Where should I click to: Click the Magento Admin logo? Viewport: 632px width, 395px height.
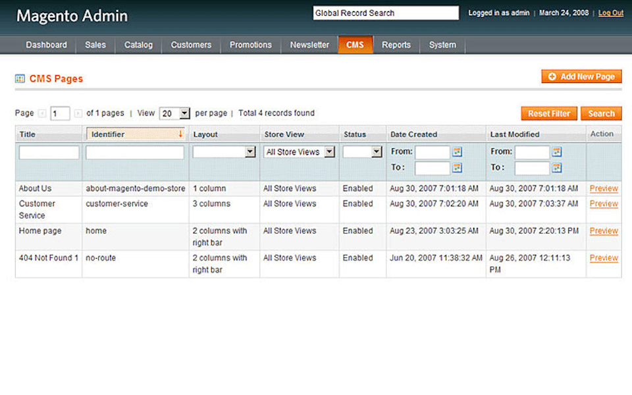tap(72, 16)
